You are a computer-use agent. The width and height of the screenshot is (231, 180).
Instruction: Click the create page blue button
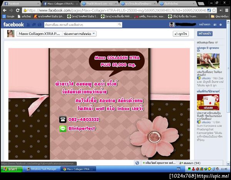pyautogui.click(x=205, y=33)
